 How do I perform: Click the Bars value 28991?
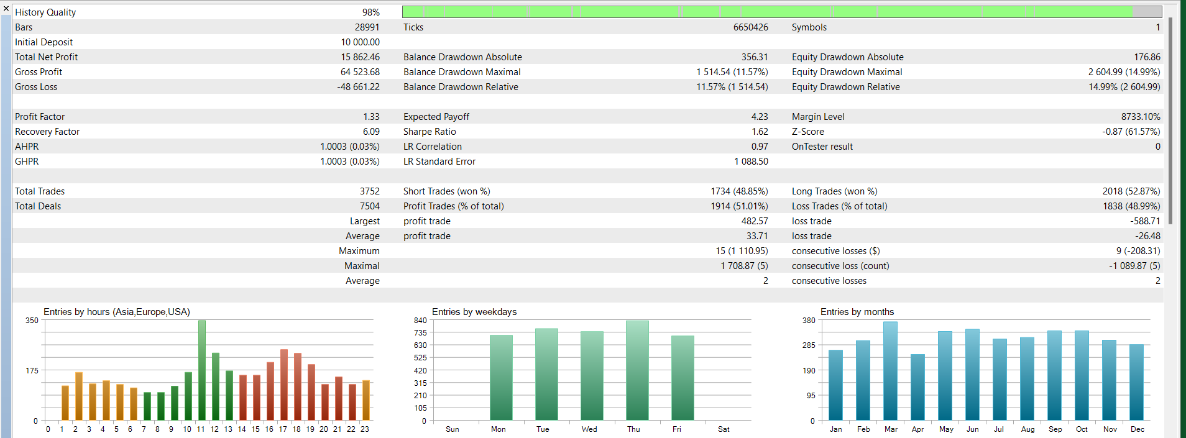coord(367,27)
